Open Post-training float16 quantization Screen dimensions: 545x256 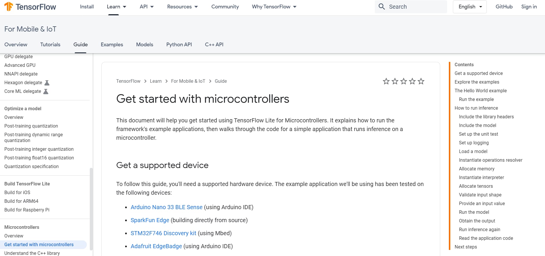tap(39, 158)
